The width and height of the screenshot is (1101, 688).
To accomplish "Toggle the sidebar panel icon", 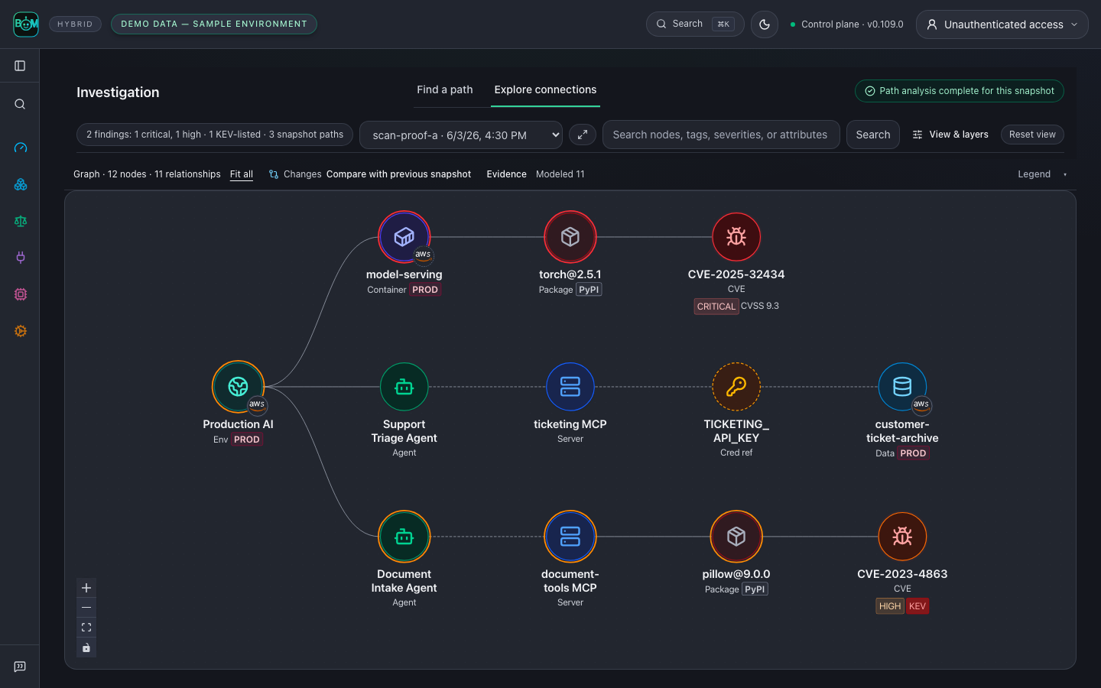I will (20, 66).
